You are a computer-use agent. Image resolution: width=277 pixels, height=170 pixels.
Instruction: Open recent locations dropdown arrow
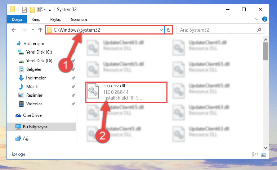33,30
